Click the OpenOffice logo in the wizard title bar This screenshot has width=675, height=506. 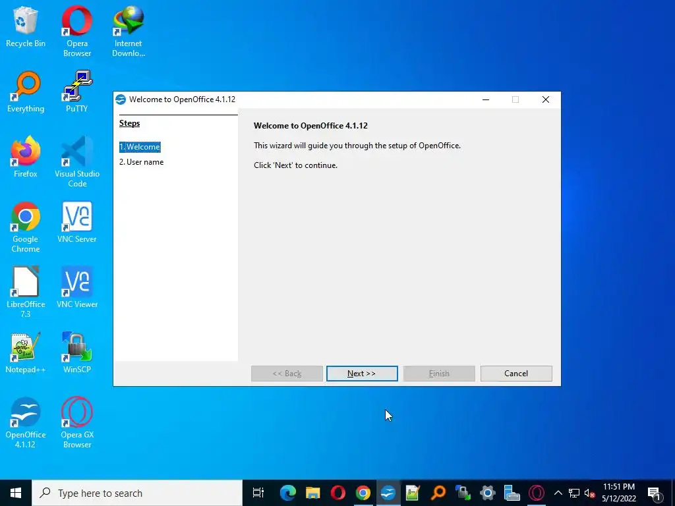(121, 99)
